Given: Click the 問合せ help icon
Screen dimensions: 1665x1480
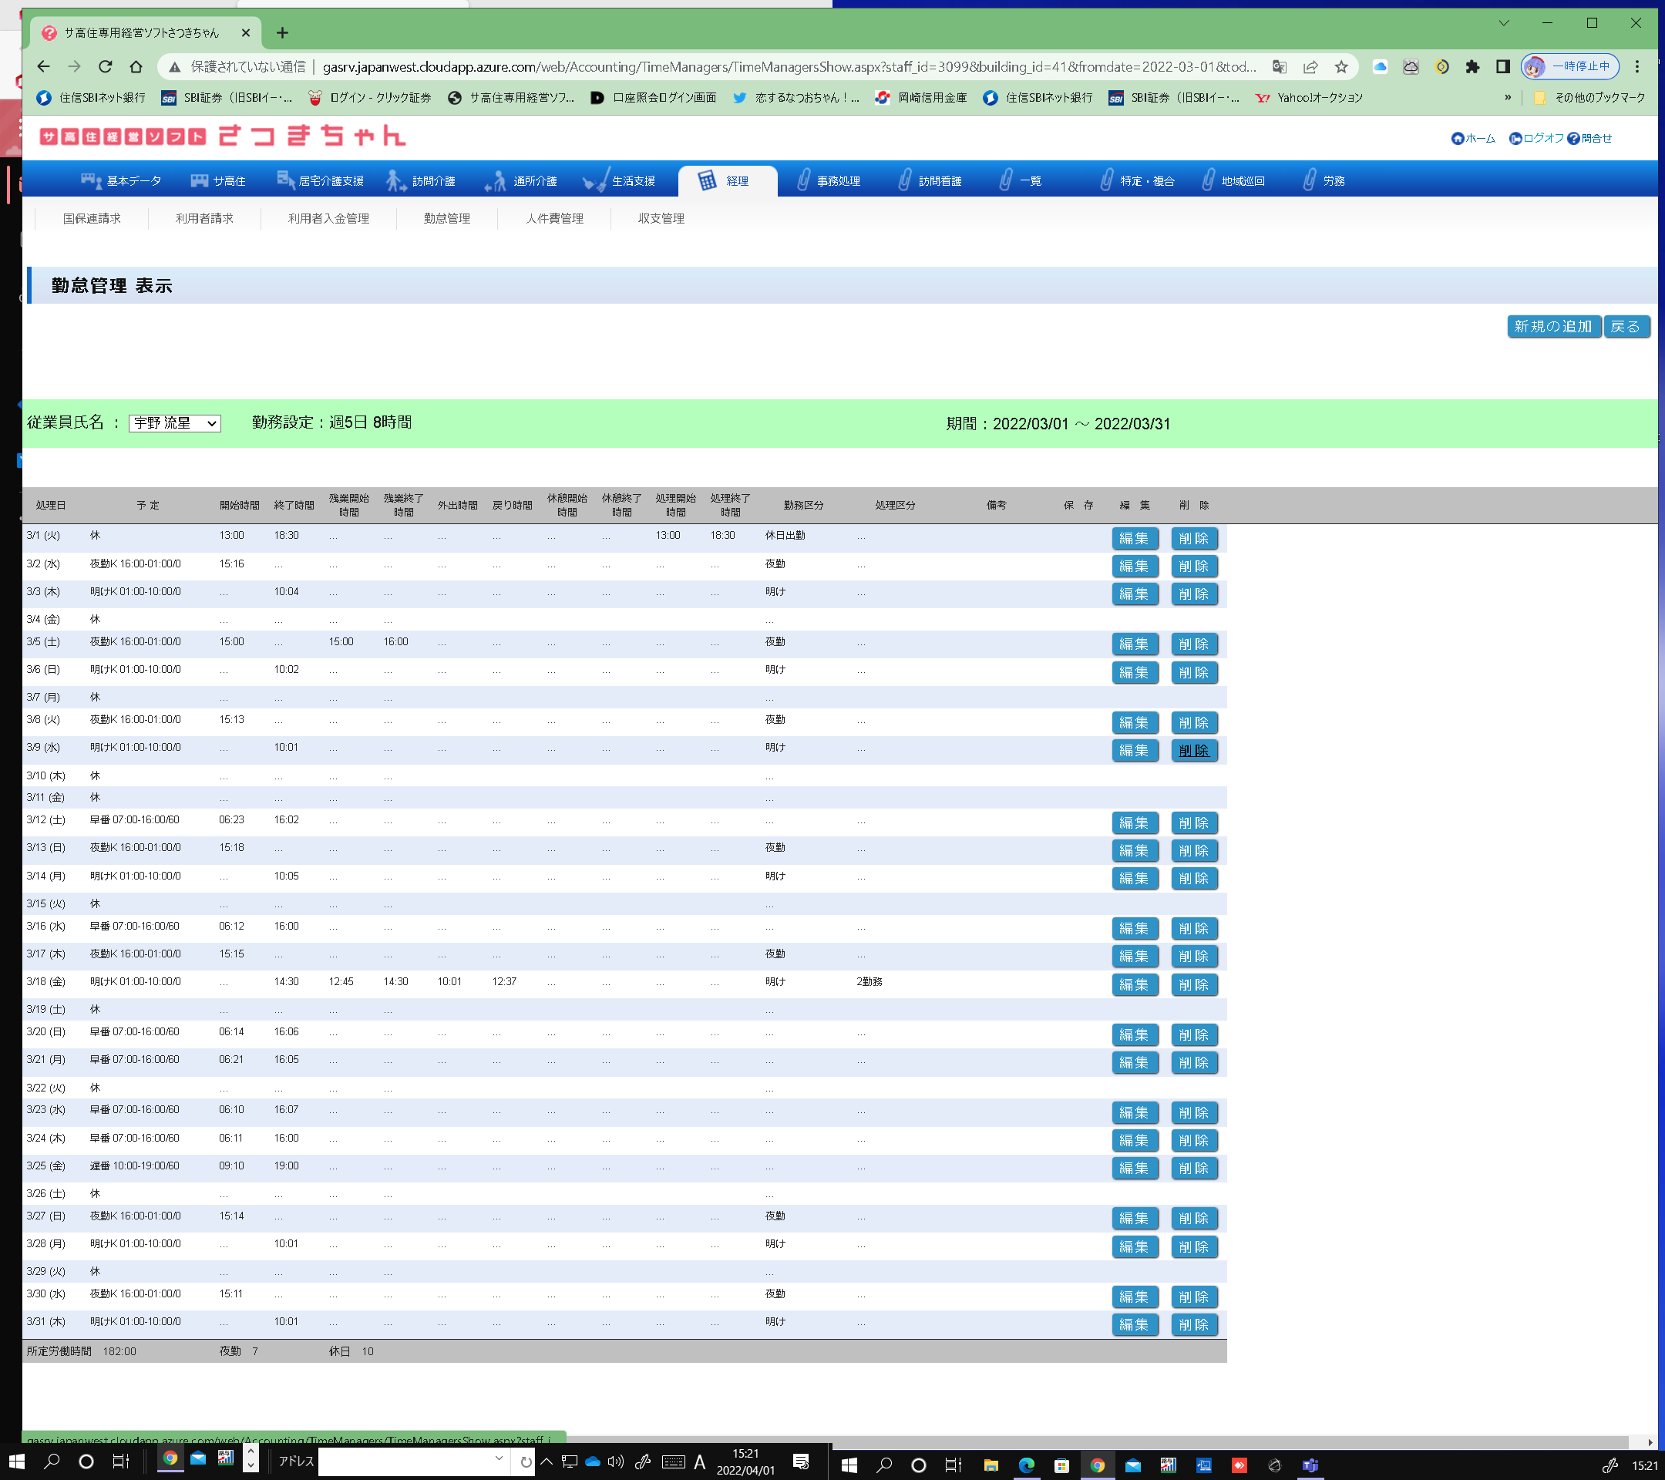Looking at the screenshot, I should coord(1573,139).
